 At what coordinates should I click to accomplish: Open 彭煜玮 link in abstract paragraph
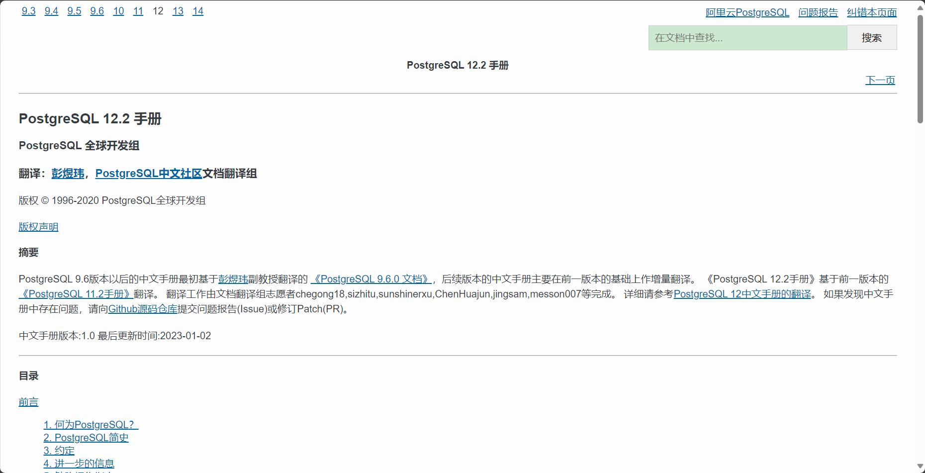pyautogui.click(x=233, y=279)
